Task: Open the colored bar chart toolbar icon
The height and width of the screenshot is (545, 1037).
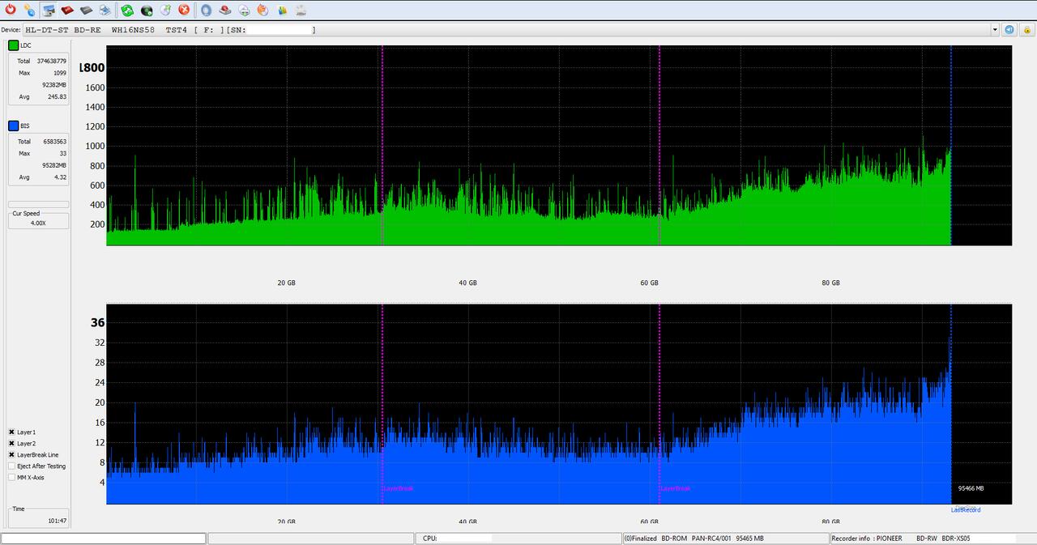Action: (x=282, y=10)
